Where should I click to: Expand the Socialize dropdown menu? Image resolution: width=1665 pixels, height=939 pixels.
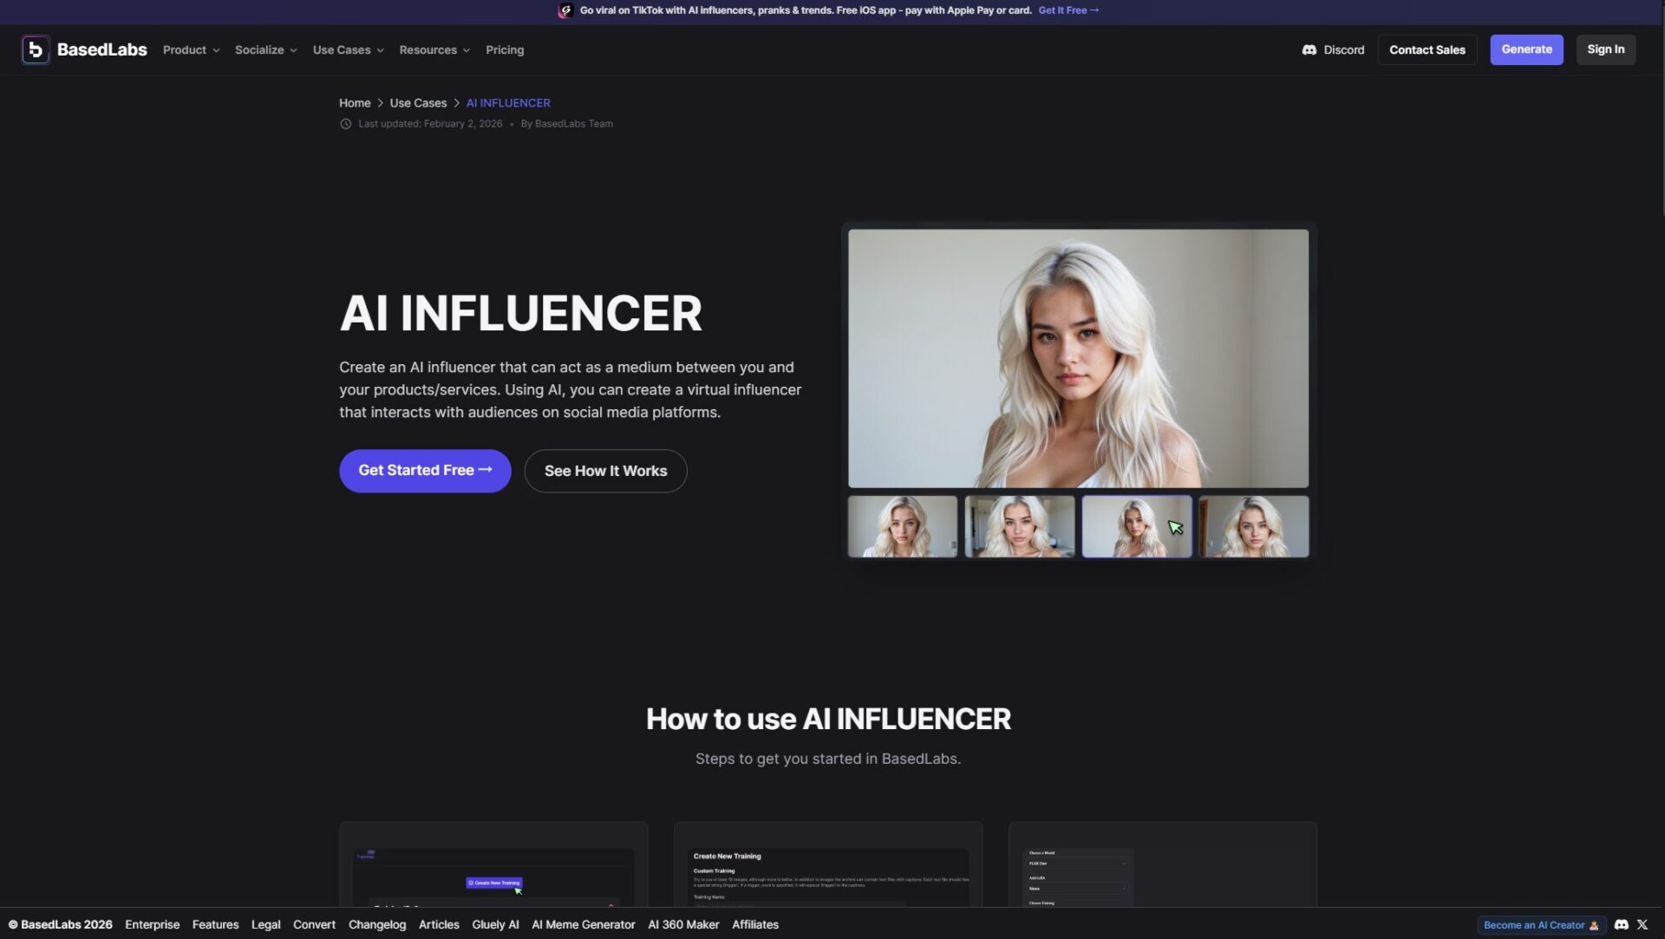tap(265, 49)
